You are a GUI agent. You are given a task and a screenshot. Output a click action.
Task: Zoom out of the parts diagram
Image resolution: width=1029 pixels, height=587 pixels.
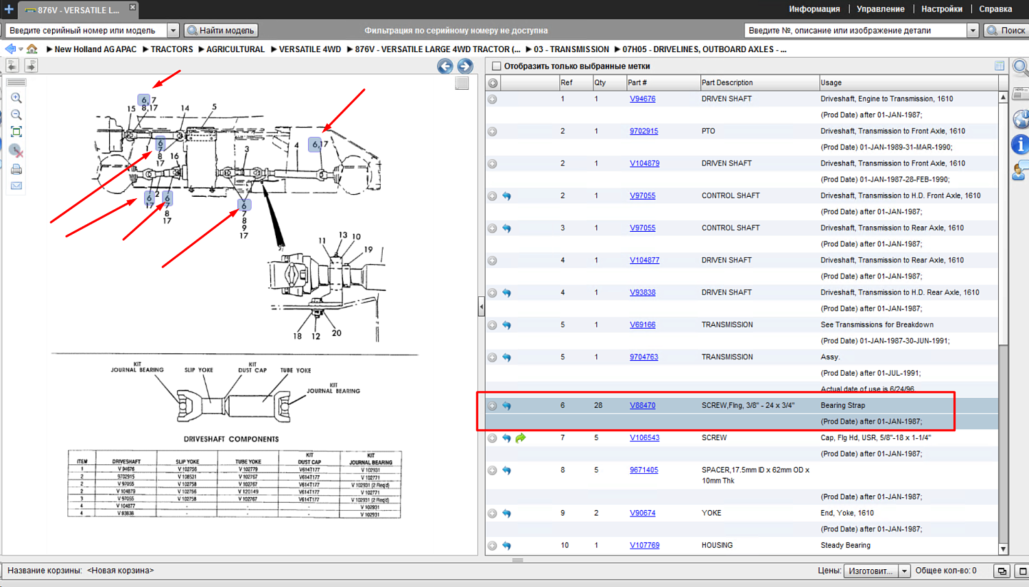coord(16,115)
